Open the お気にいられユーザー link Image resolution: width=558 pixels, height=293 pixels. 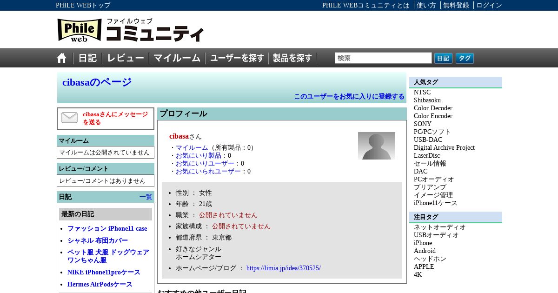click(208, 171)
